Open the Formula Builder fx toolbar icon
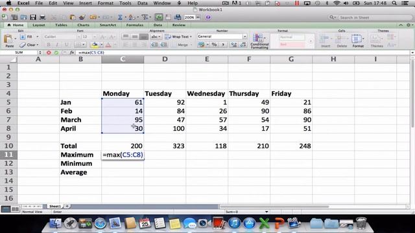 click(x=158, y=17)
